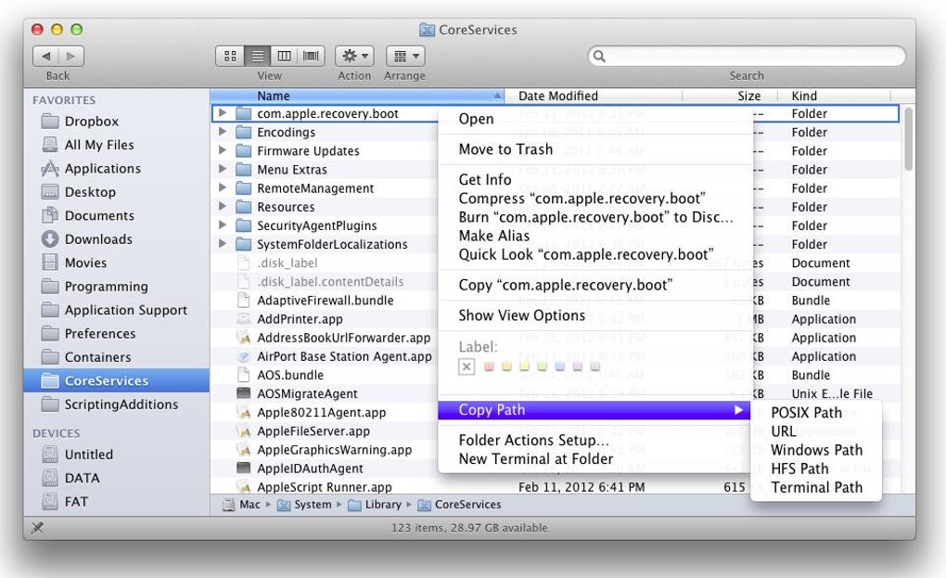Sort by the Name column header
This screenshot has width=946, height=578.
click(356, 96)
